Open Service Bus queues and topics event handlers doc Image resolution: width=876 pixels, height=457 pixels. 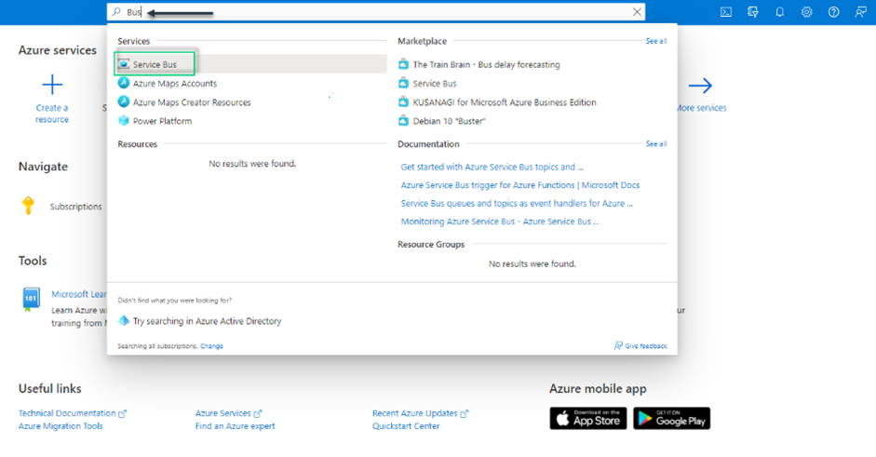[x=517, y=203]
